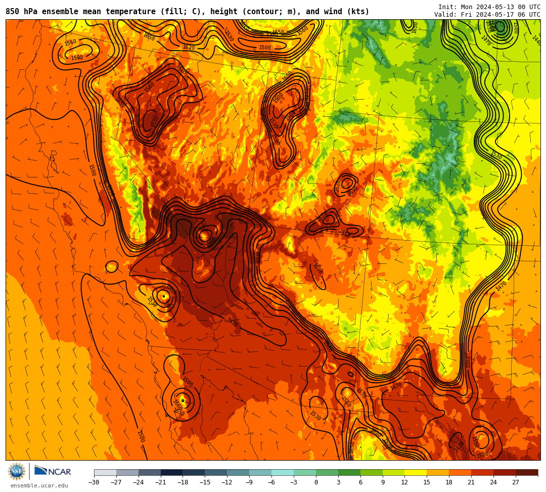
Task: Click the '27' colorbar tick label
Action: tap(516, 482)
